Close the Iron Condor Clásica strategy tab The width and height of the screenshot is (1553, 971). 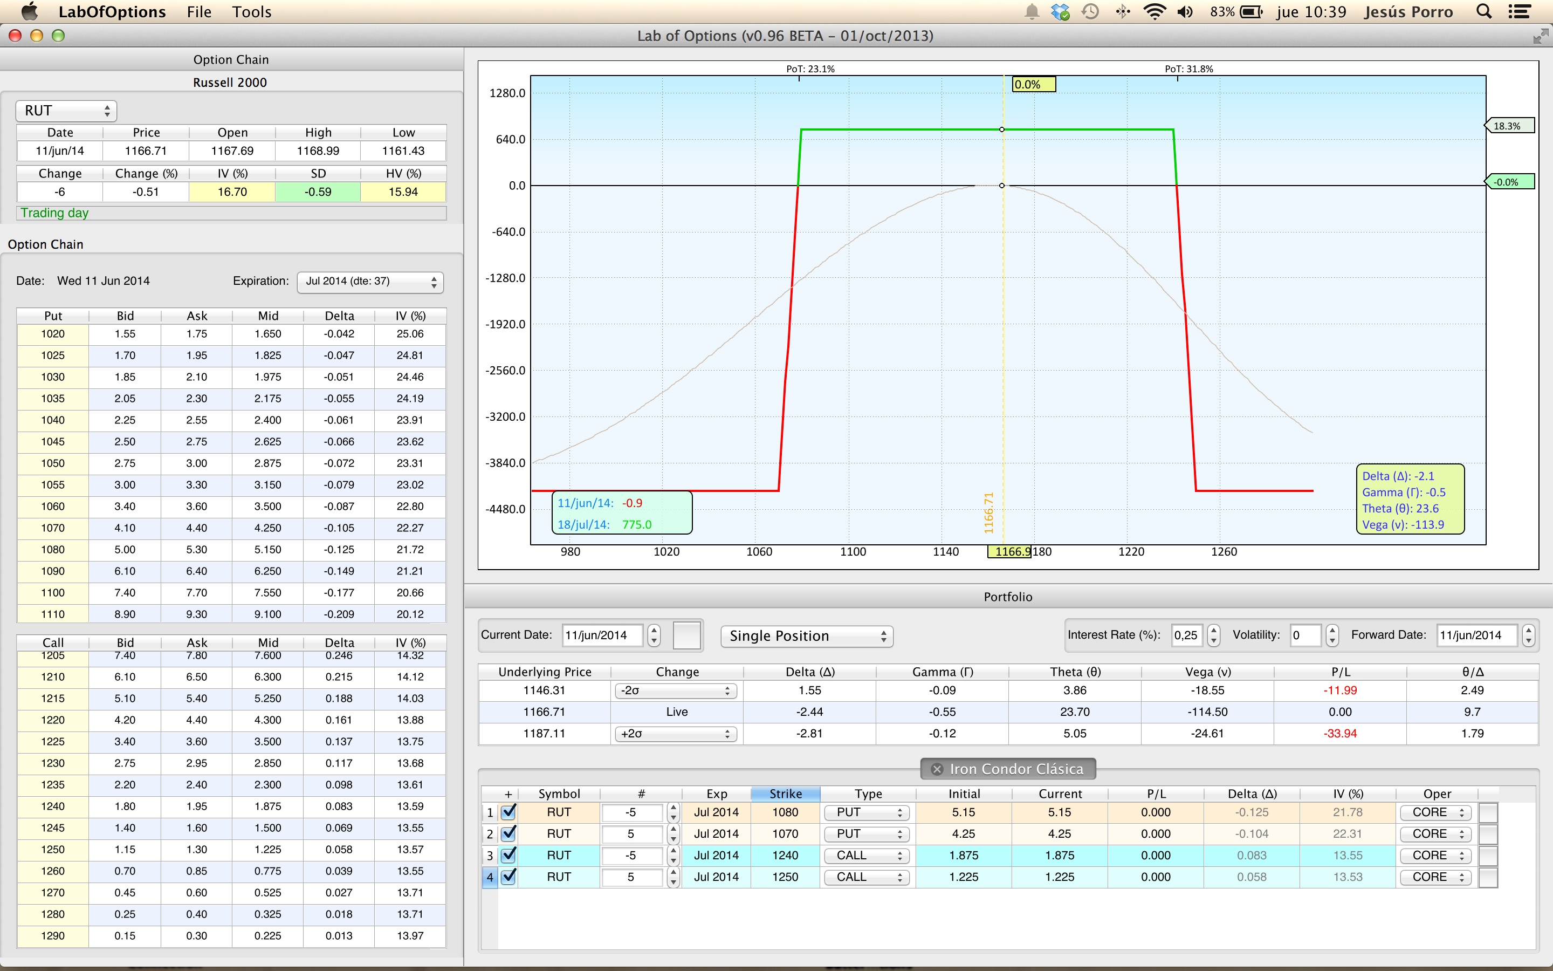(937, 769)
